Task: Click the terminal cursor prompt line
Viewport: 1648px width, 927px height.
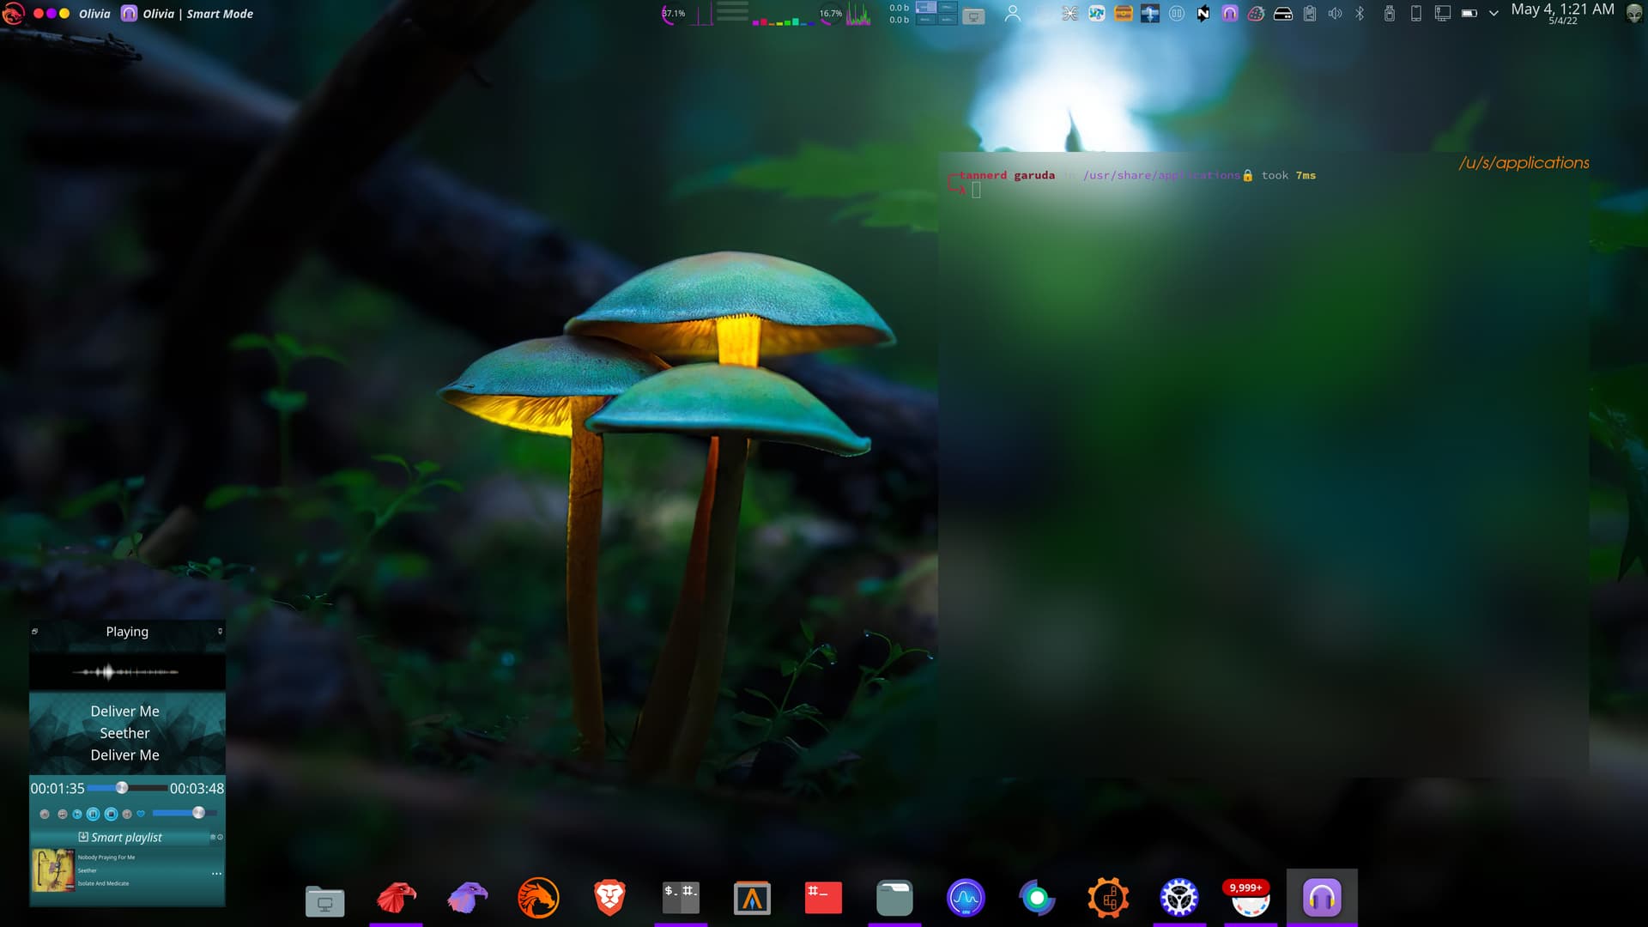Action: click(x=976, y=191)
